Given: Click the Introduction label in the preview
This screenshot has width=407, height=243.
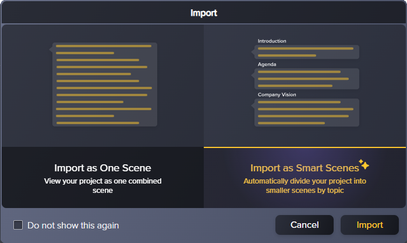Looking at the screenshot, I should click(x=272, y=41).
